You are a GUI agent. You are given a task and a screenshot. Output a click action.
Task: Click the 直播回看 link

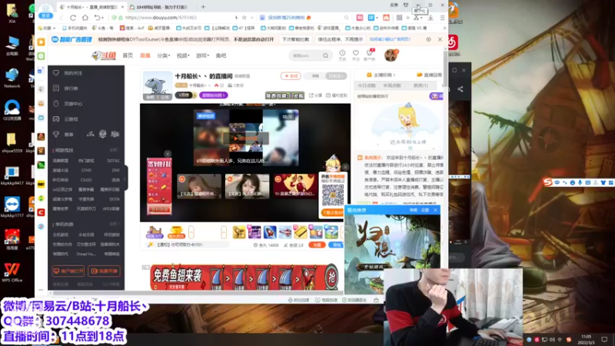[x=429, y=75]
